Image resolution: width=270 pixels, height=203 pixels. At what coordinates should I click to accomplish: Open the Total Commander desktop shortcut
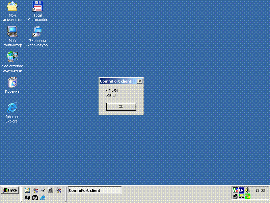pos(37,7)
